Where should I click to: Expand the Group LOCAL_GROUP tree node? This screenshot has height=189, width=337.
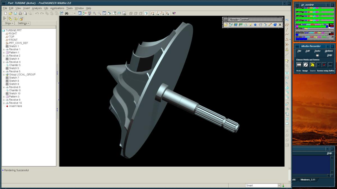click(x=4, y=75)
